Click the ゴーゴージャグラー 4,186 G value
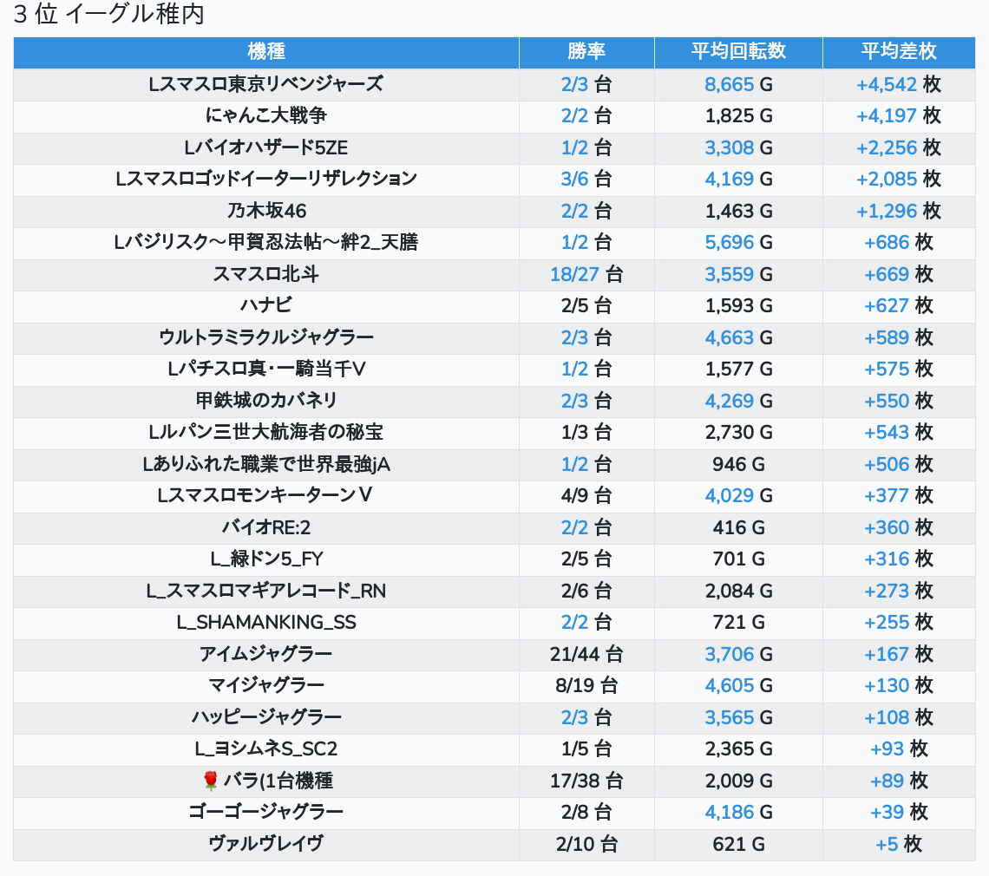989x876 pixels. pos(730,812)
